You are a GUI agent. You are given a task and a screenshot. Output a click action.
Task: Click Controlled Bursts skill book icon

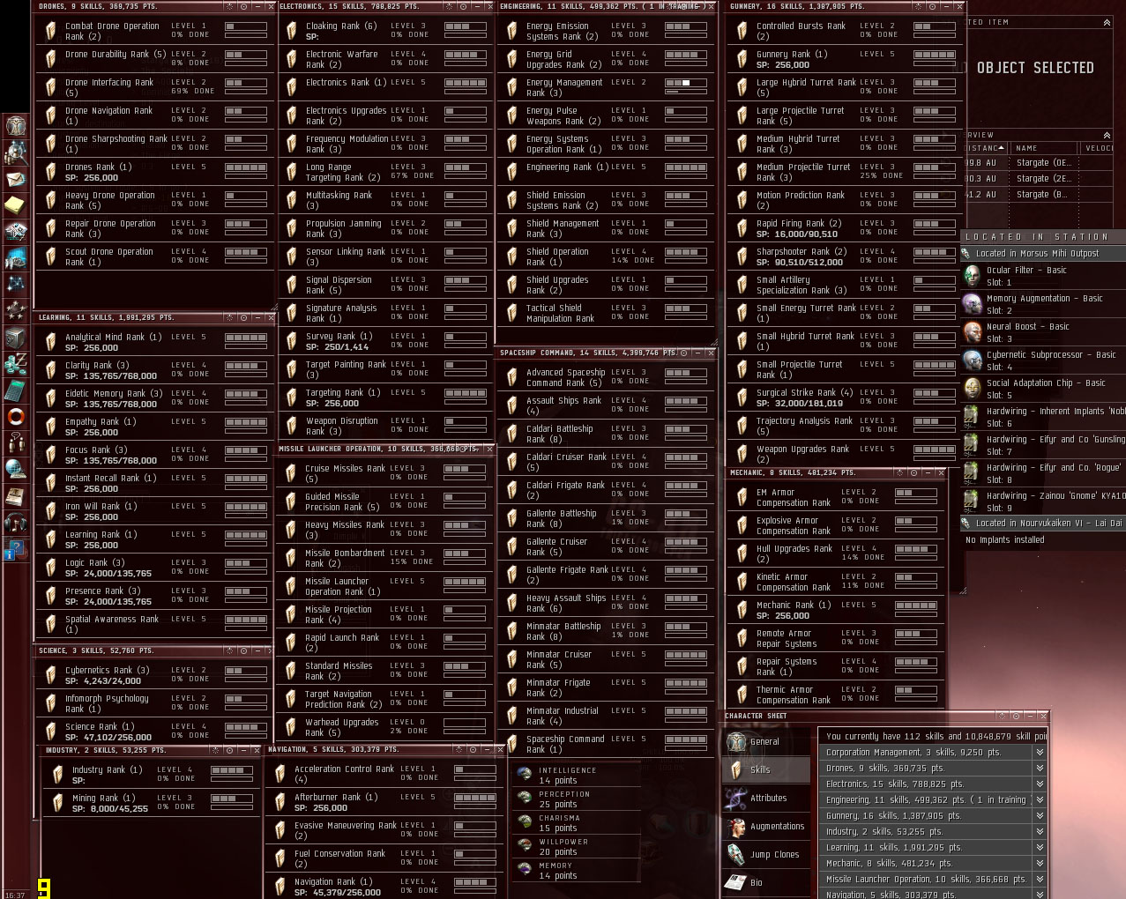coord(742,31)
